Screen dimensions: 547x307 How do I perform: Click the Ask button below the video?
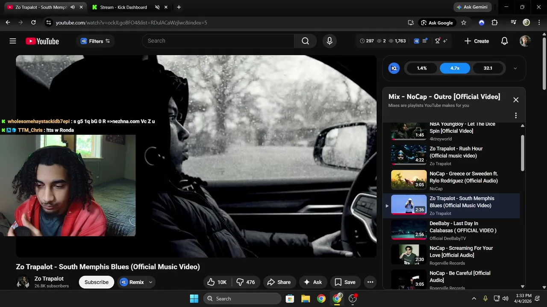[x=312, y=282]
